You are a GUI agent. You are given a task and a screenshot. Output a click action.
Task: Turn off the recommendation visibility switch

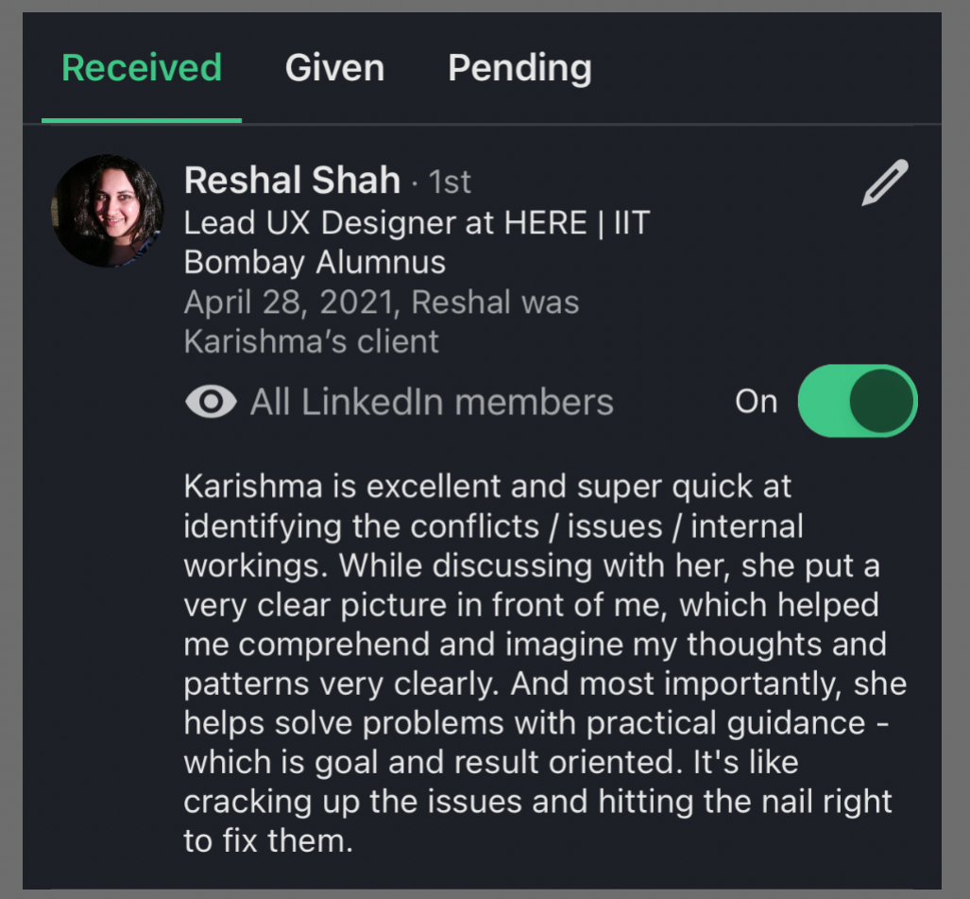858,401
